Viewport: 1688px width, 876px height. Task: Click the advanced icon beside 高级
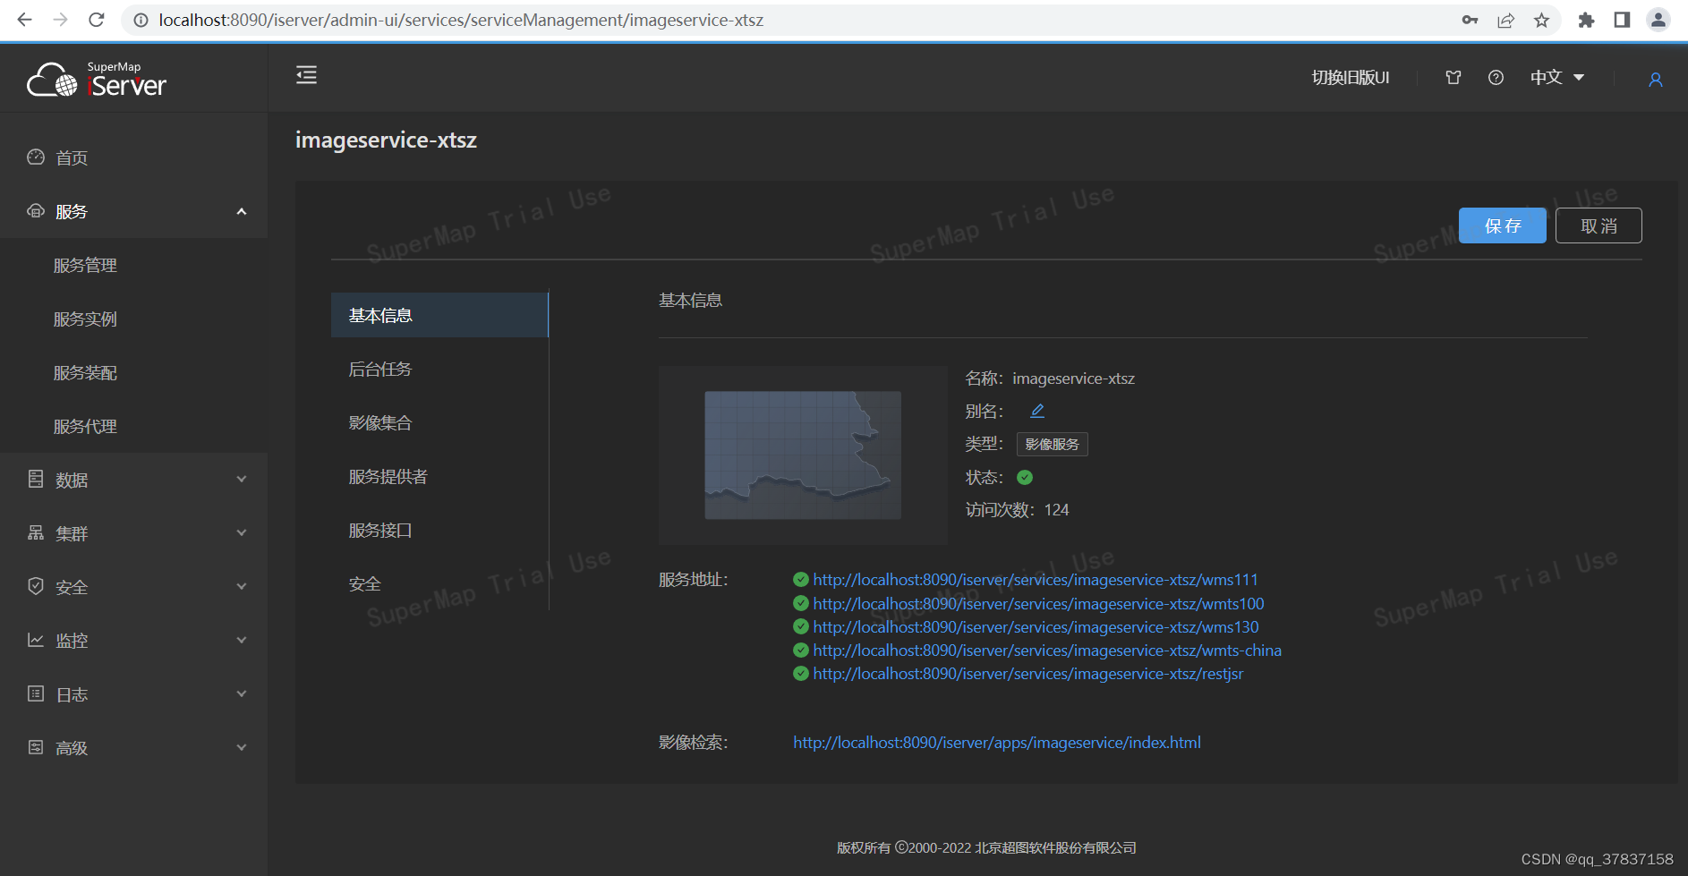point(36,748)
